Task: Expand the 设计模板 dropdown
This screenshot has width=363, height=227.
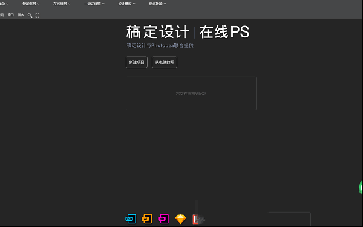Action: click(x=126, y=4)
